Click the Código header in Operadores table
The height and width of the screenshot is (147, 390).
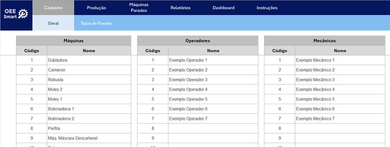[x=153, y=50]
